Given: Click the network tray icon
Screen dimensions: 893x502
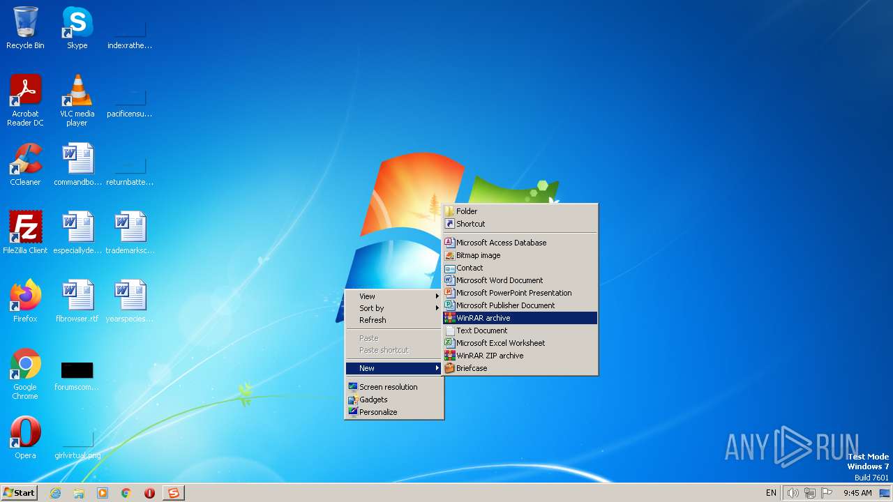Looking at the screenshot, I should point(810,493).
